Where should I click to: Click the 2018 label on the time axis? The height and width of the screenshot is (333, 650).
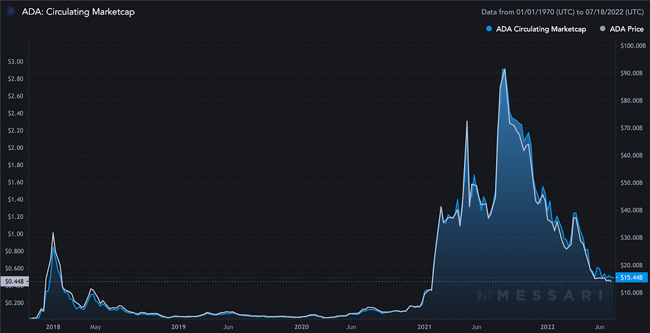point(53,327)
